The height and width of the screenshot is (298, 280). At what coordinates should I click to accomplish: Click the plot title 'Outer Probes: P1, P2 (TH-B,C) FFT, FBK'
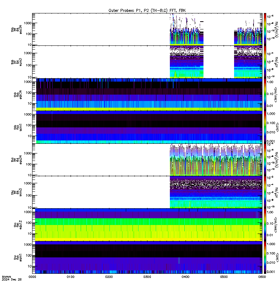(147, 10)
